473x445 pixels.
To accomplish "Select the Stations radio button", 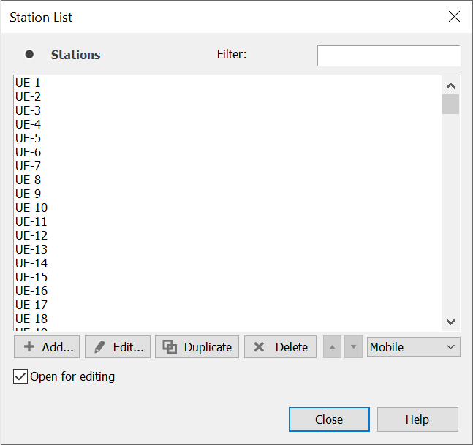I will (29, 54).
